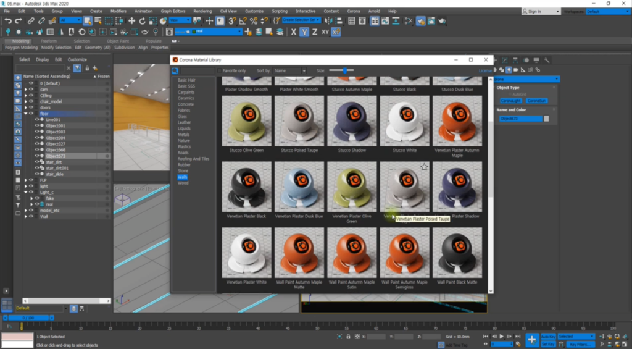The image size is (632, 349).
Task: Activate the Select Object tool
Action: pos(88,21)
